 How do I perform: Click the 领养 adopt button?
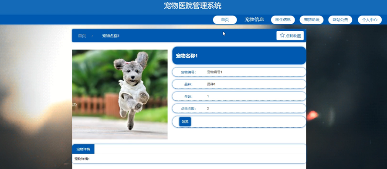click(x=185, y=122)
